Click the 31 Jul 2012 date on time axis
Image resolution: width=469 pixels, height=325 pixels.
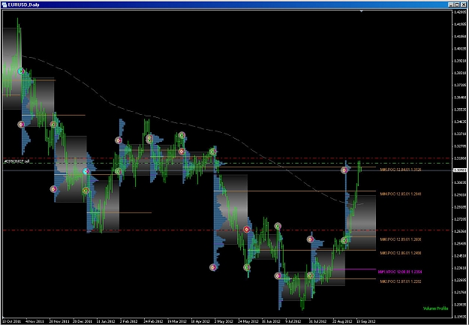[318, 321]
